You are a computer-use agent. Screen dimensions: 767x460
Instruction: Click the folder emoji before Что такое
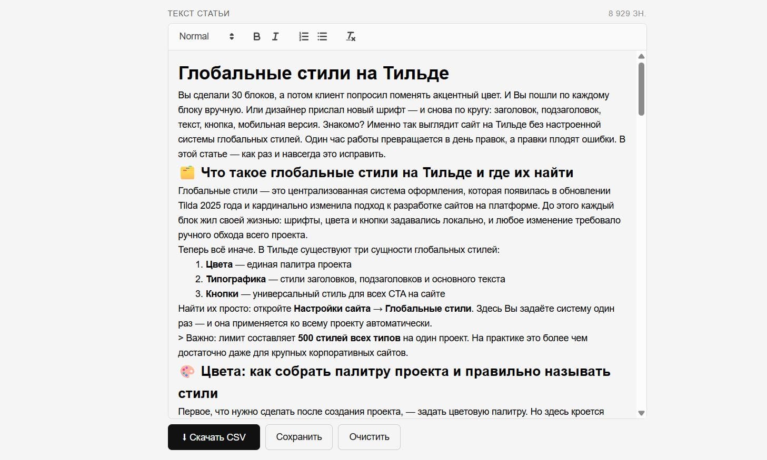click(x=187, y=172)
